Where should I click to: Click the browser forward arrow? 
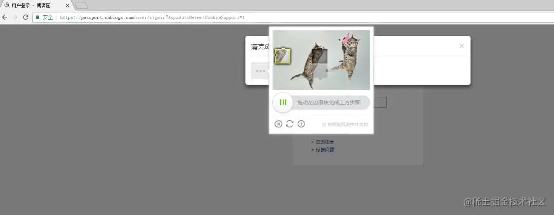pos(15,17)
